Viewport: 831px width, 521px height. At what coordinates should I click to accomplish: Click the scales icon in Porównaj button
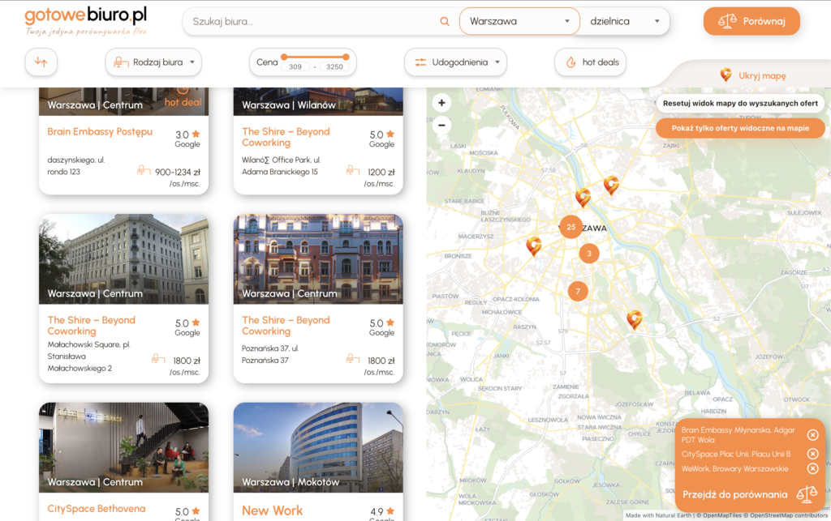pos(727,21)
